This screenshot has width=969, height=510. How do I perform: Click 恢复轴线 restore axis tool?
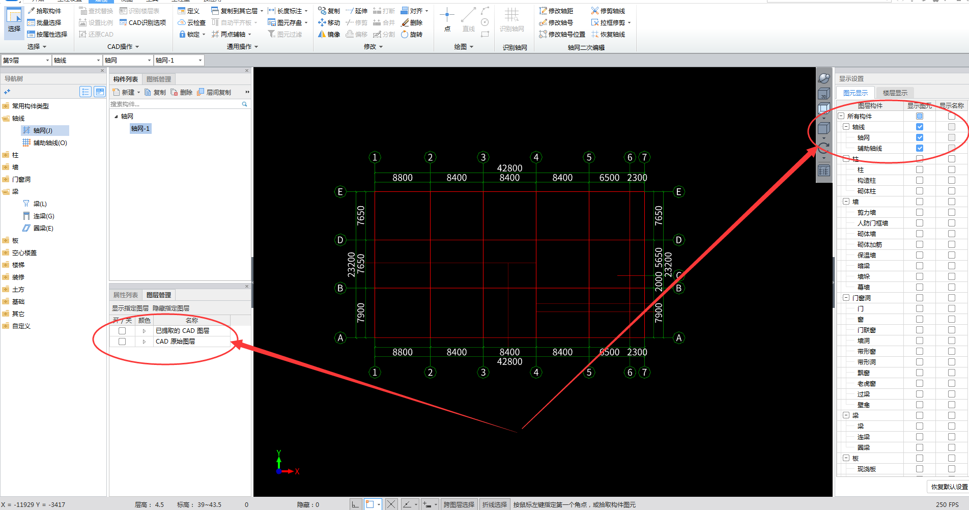point(608,34)
